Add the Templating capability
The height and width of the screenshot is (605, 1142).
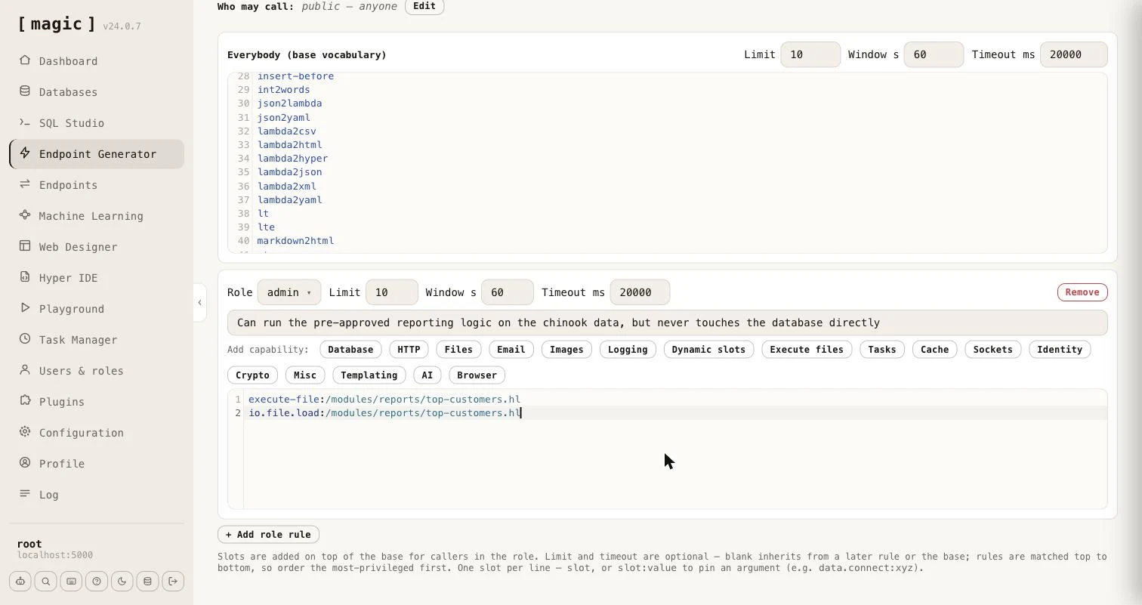(369, 375)
